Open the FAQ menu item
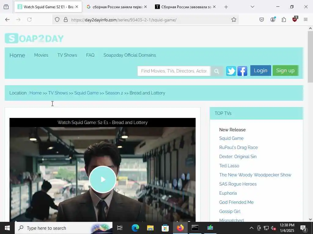313x234 pixels. coord(90,55)
